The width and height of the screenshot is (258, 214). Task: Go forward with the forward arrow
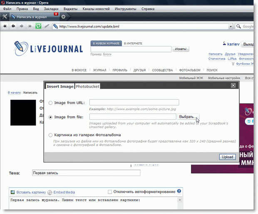coord(22,26)
